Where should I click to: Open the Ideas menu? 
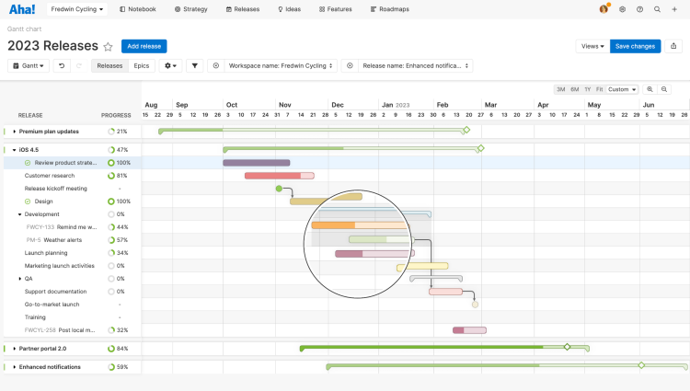[289, 9]
